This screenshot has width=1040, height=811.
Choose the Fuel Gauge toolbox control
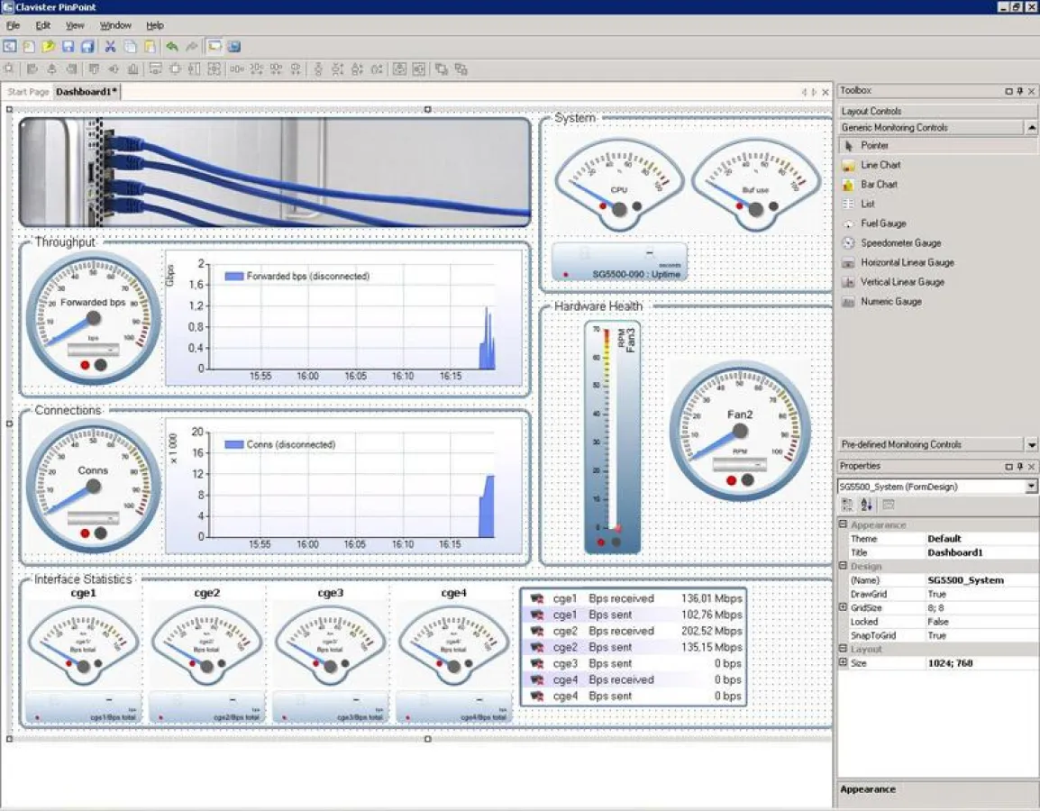pyautogui.click(x=882, y=223)
